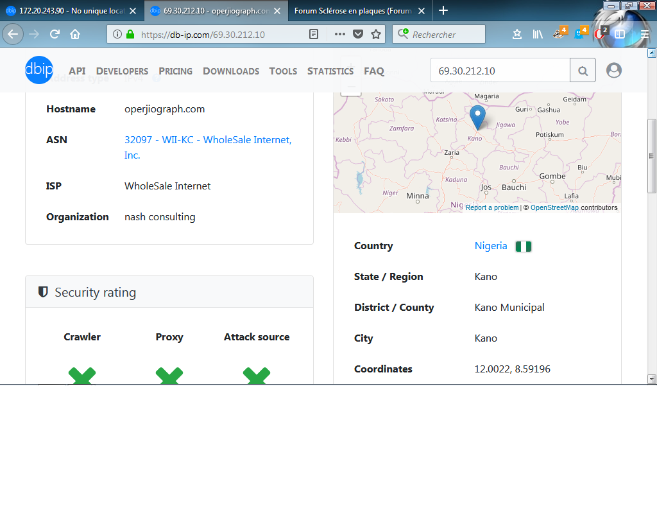Select the organization text nash consulting
The height and width of the screenshot is (524, 657).
160,216
